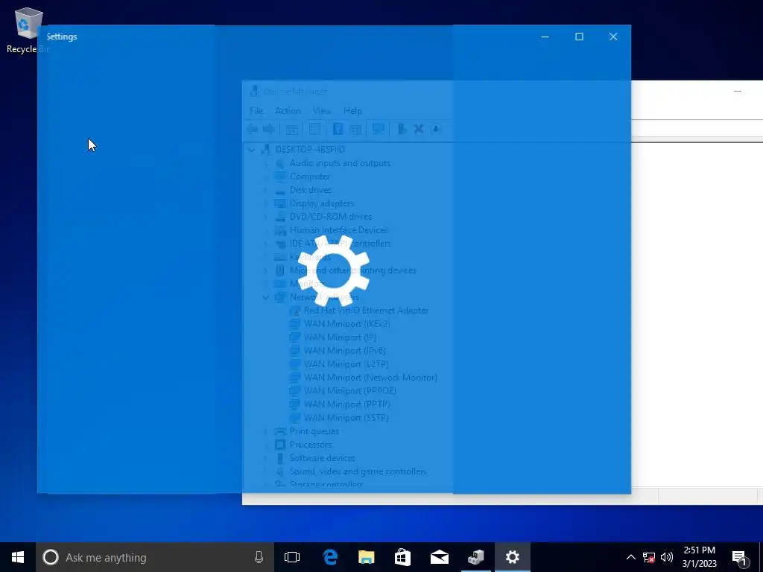Open File Explorer from the taskbar
Screen dimensions: 763x572
367,557
